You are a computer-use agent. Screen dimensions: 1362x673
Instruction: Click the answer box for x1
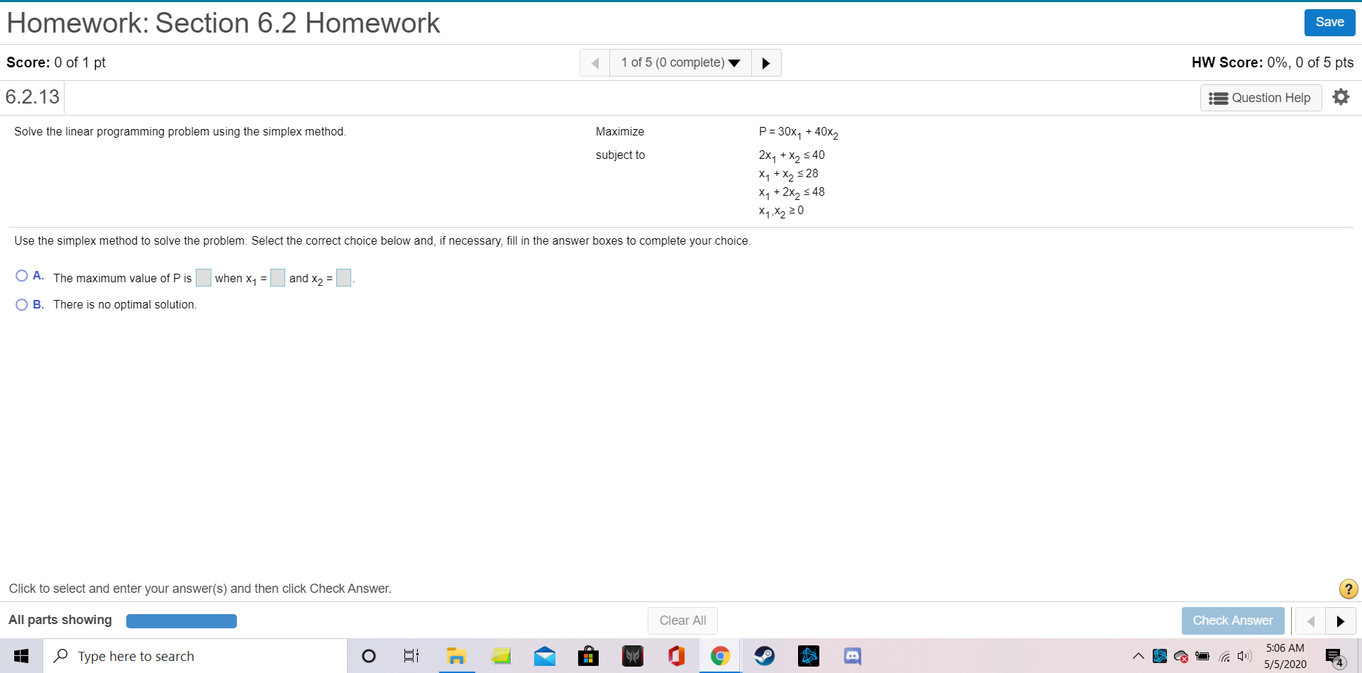click(277, 277)
